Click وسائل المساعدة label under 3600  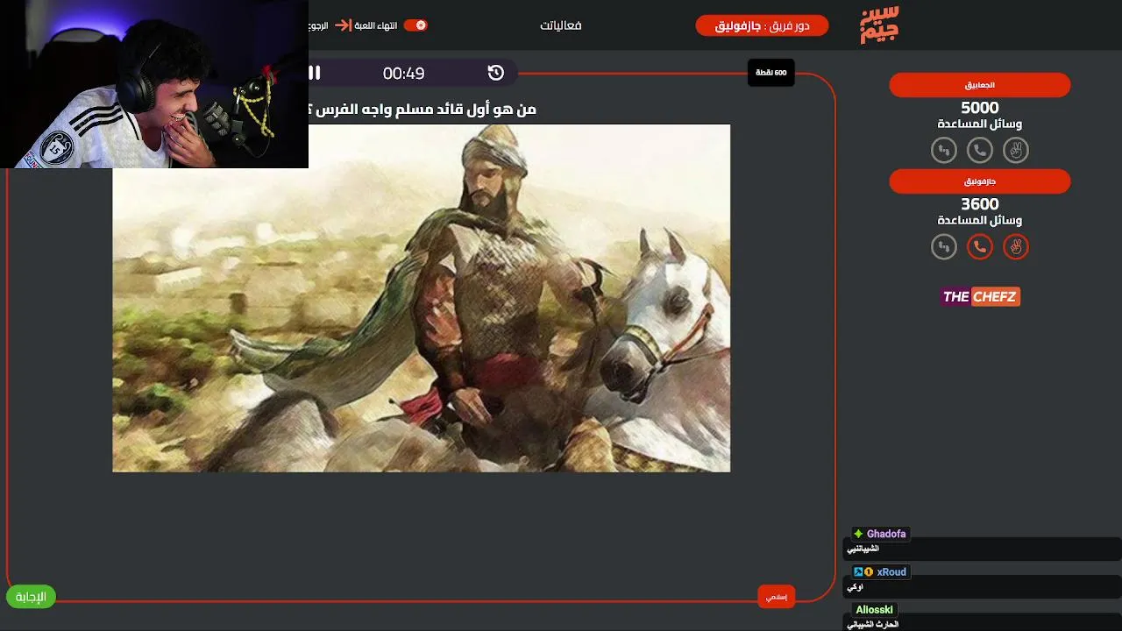[980, 221]
